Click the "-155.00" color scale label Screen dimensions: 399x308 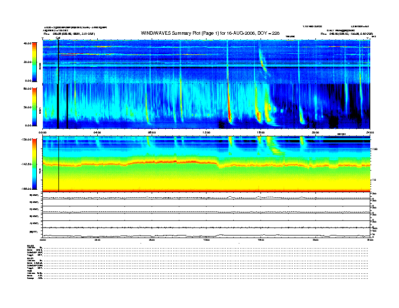[x=26, y=189]
